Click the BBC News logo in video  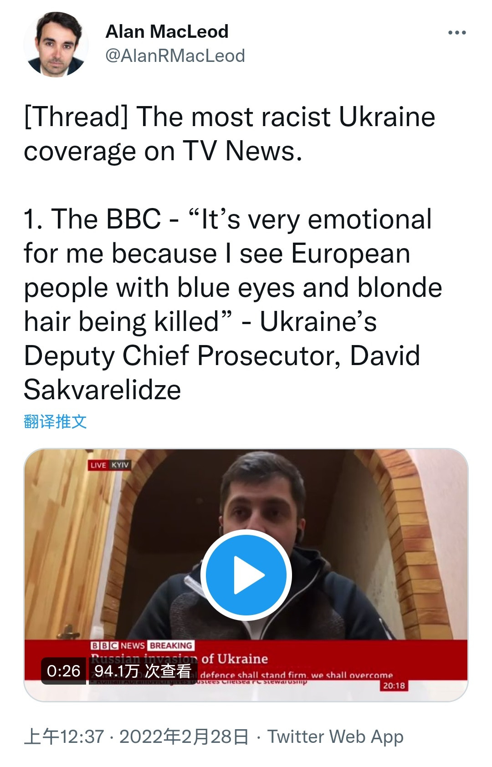[x=118, y=645]
